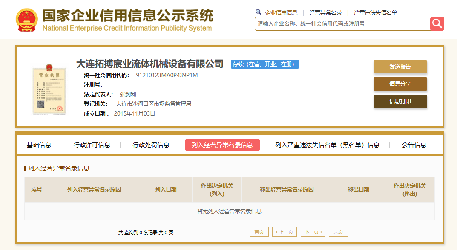Switch to the 行政许可信息 tab
The width and height of the screenshot is (457, 250).
click(92, 145)
